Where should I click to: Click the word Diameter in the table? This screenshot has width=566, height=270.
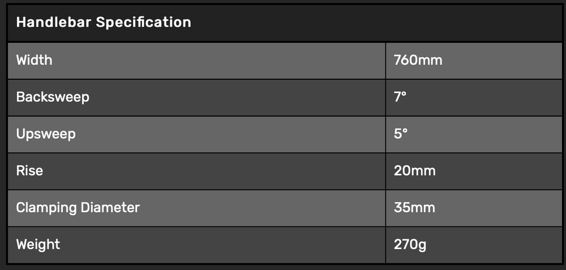(110, 208)
